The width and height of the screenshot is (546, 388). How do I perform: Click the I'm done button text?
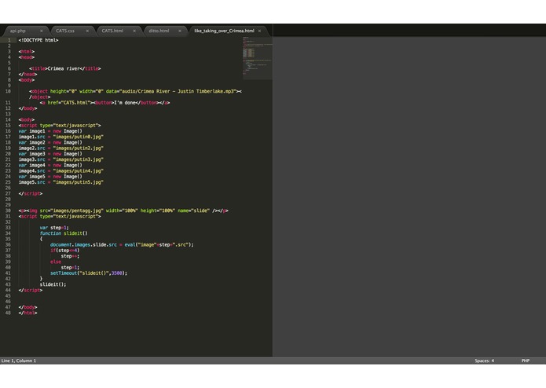pos(125,103)
